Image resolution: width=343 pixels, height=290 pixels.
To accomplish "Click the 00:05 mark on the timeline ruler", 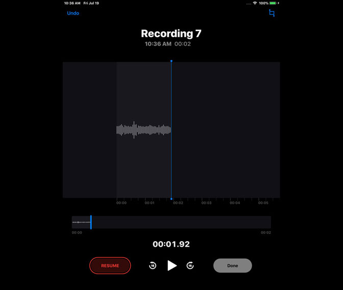I will [x=263, y=203].
